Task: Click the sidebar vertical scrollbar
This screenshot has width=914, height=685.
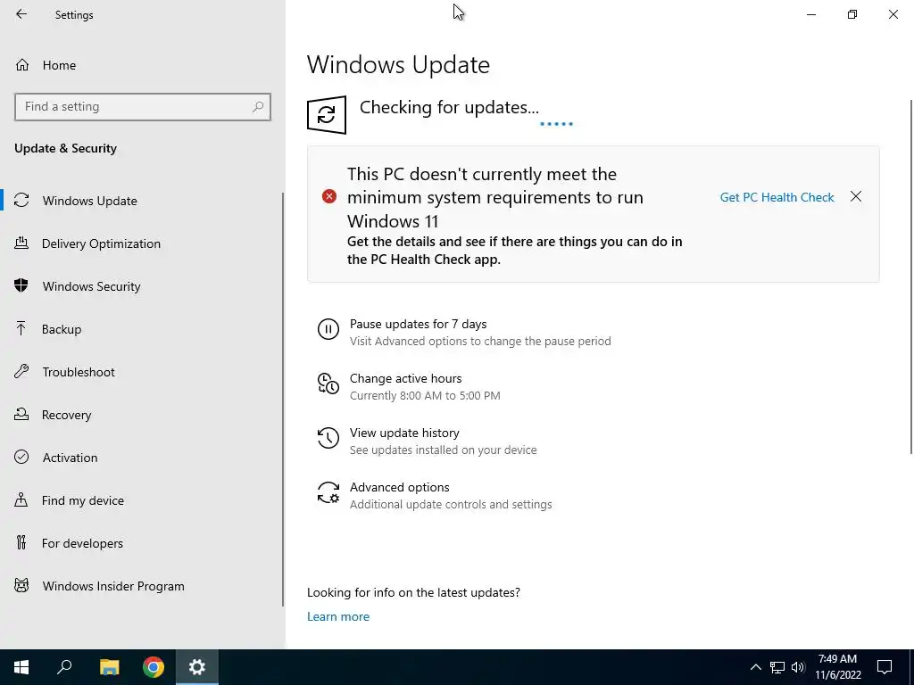Action: tap(283, 399)
